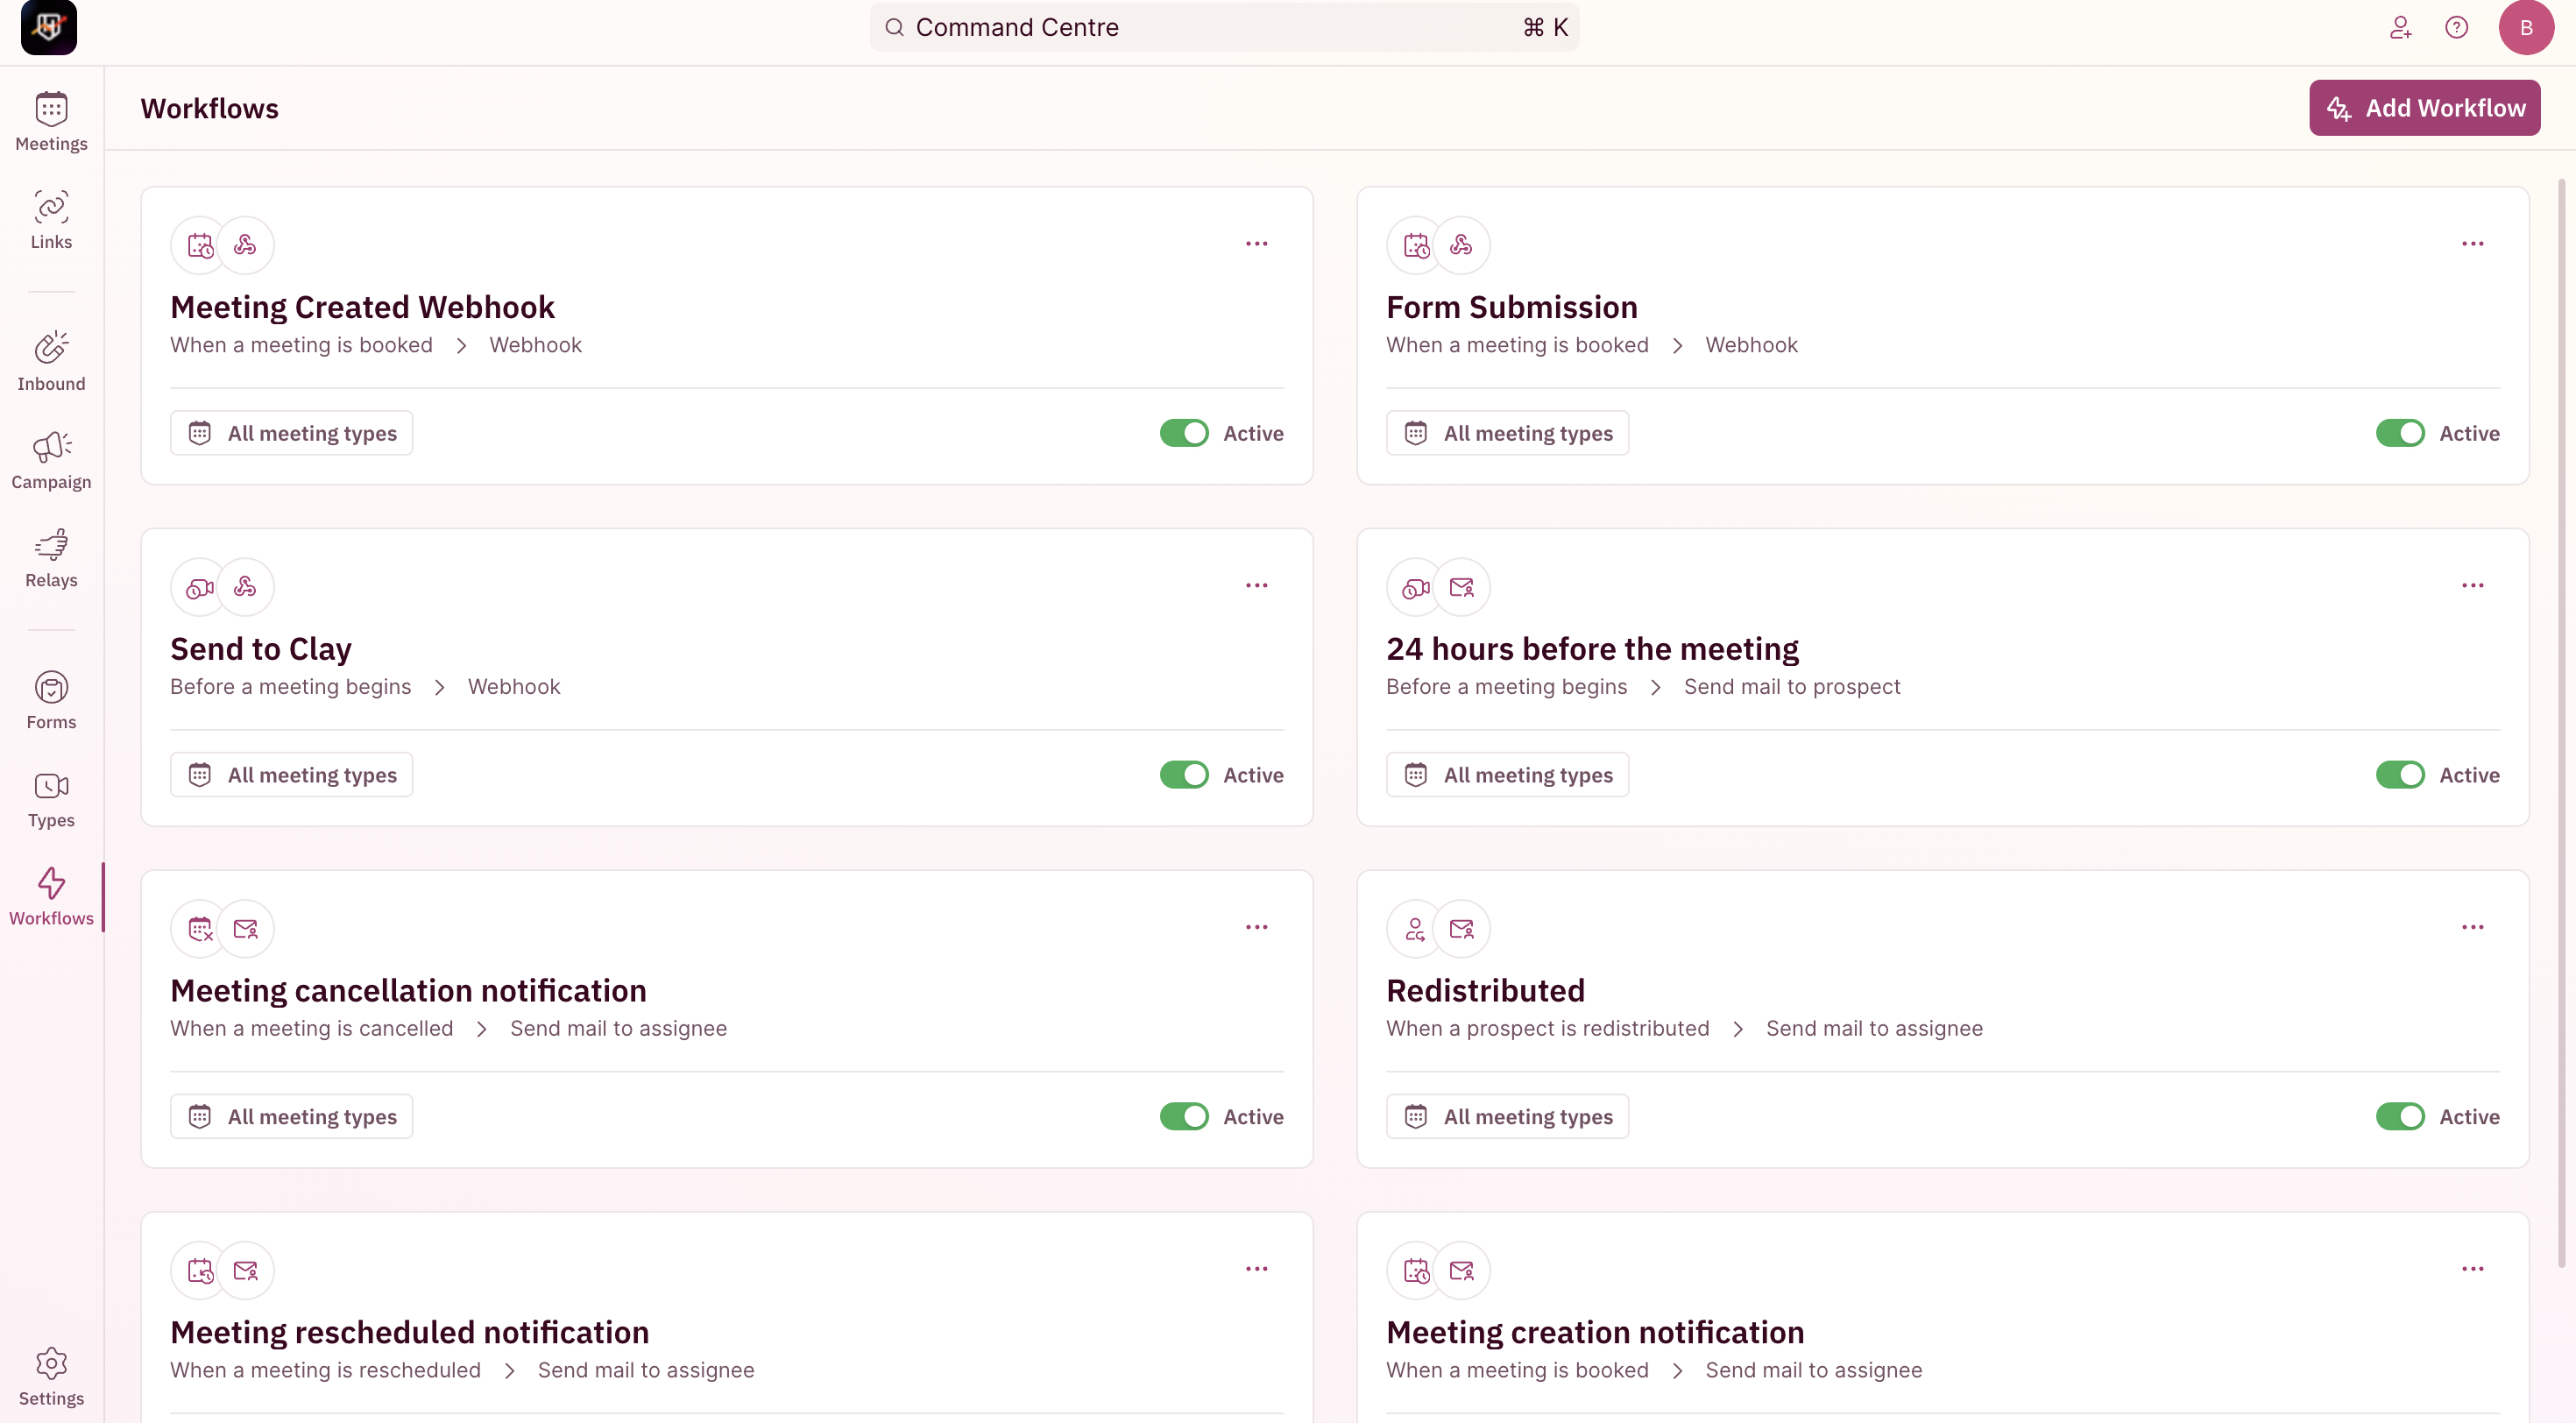Toggle Active switch for Meeting Created Webhook

pos(1184,433)
